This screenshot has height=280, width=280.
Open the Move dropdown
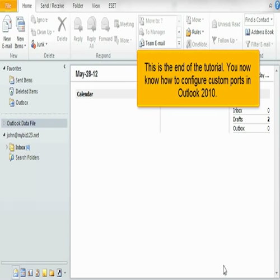195,20
